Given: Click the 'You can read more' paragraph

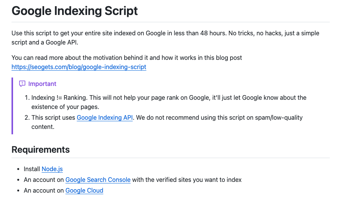Looking at the screenshot, I should pos(127,58).
